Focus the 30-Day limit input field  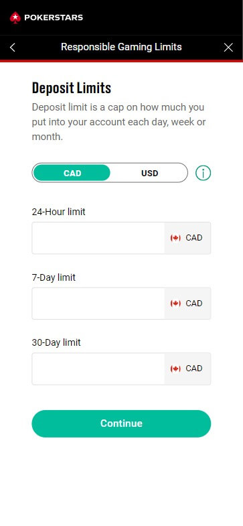coord(98,369)
